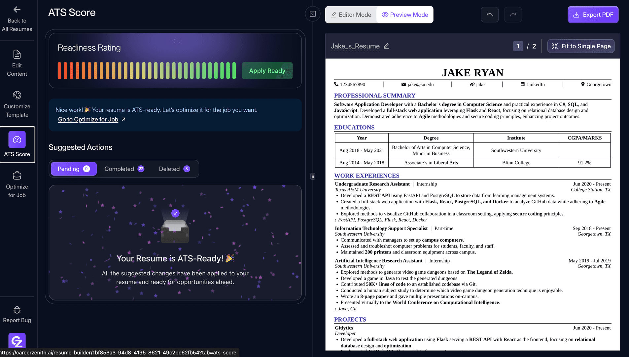Click the EDUCATIONS heading

(x=354, y=127)
